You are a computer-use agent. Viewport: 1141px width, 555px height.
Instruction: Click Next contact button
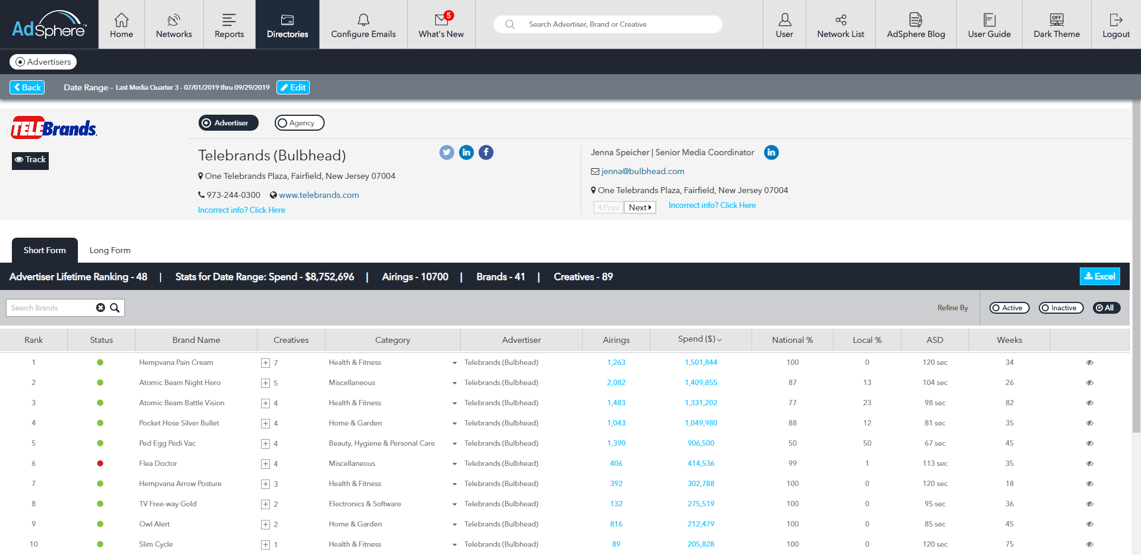(640, 207)
